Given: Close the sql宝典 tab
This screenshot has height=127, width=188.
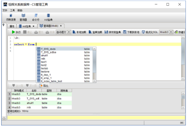Looking at the screenshot, I should pyautogui.click(x=34, y=26).
